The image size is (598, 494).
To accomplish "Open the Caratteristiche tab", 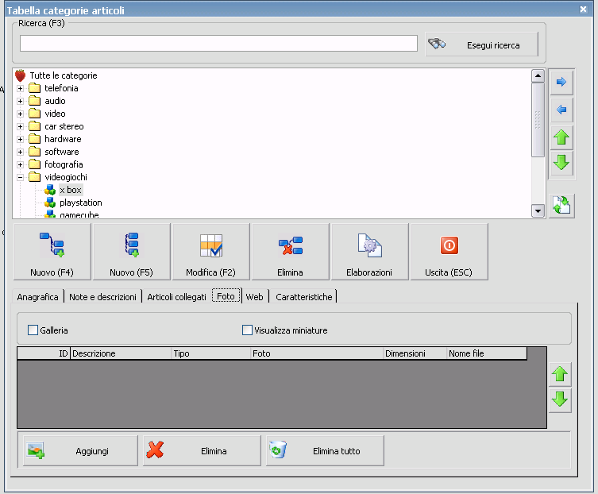I will coord(304,297).
